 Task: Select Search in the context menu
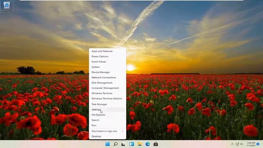(x=108, y=120)
